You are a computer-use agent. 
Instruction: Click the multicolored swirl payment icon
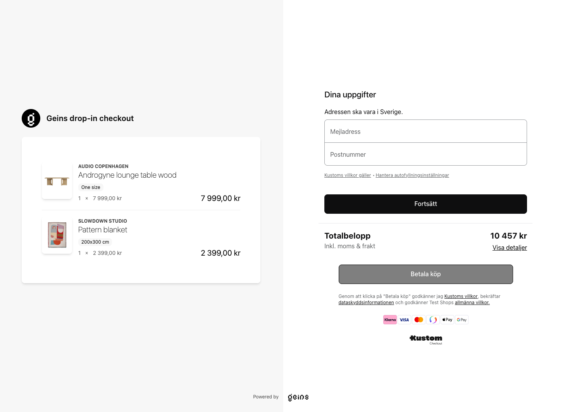[433, 320]
